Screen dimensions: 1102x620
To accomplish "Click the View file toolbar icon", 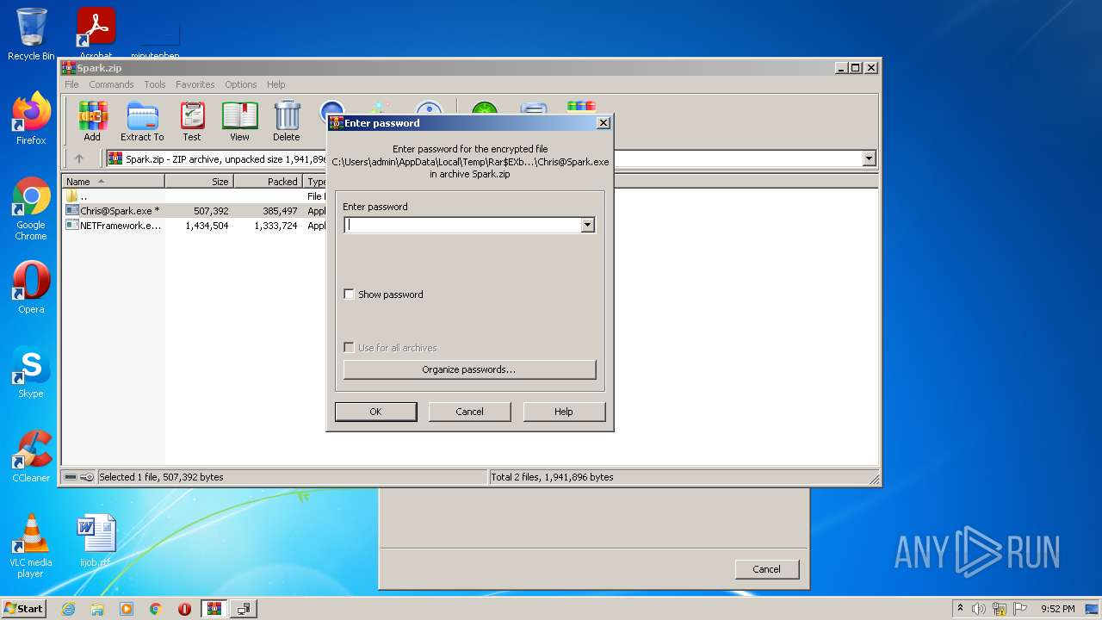I will [239, 121].
